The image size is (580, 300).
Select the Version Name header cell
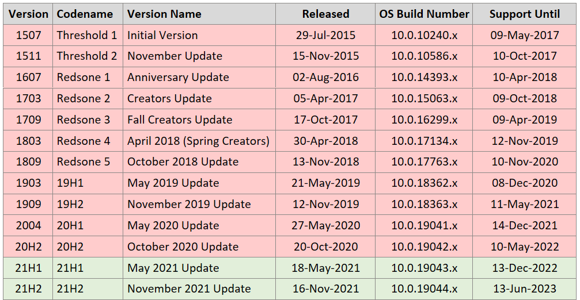click(x=199, y=14)
